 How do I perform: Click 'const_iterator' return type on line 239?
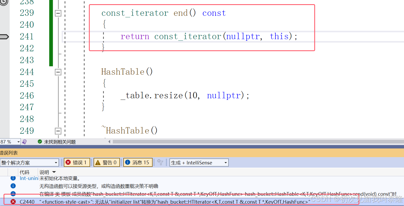click(x=135, y=13)
